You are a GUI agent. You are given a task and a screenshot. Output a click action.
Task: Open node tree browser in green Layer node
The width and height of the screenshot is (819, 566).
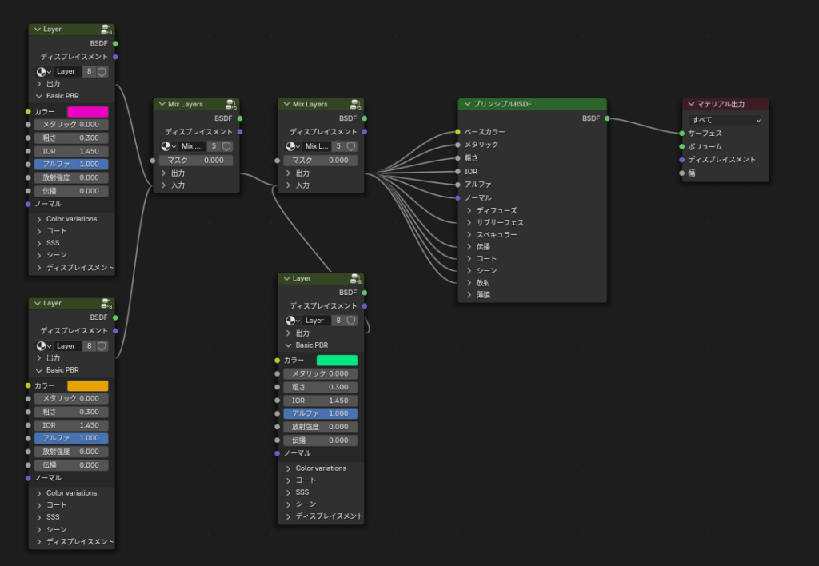click(293, 321)
